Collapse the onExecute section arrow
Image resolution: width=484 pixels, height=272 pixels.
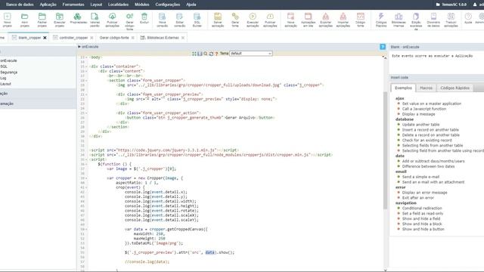pos(79,47)
